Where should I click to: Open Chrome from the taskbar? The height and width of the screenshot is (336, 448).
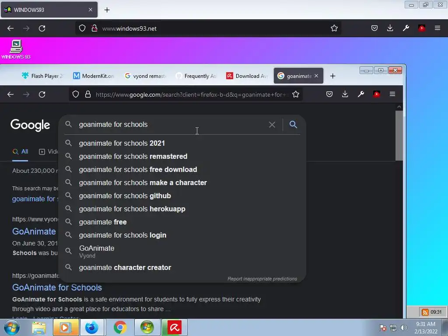[x=120, y=327]
